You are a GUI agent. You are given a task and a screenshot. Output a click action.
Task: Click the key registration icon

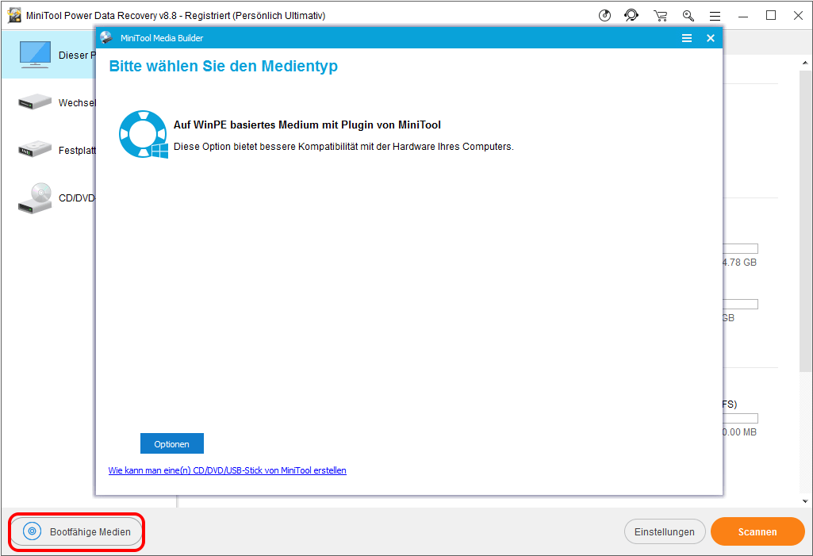[x=688, y=16]
